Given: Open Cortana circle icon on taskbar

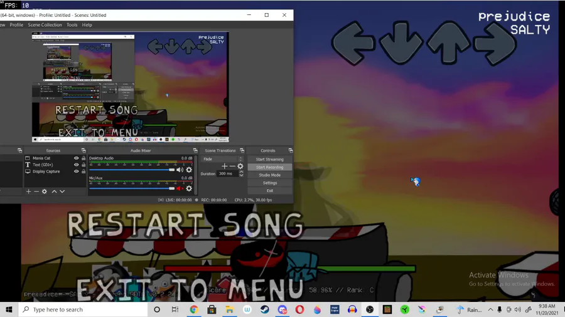Looking at the screenshot, I should 157,309.
